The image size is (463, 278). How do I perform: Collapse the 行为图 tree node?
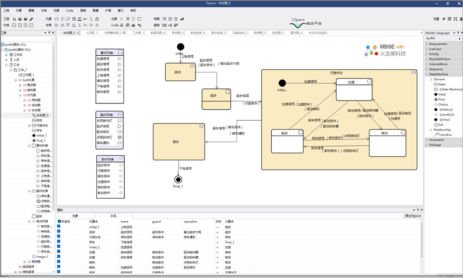(20, 95)
